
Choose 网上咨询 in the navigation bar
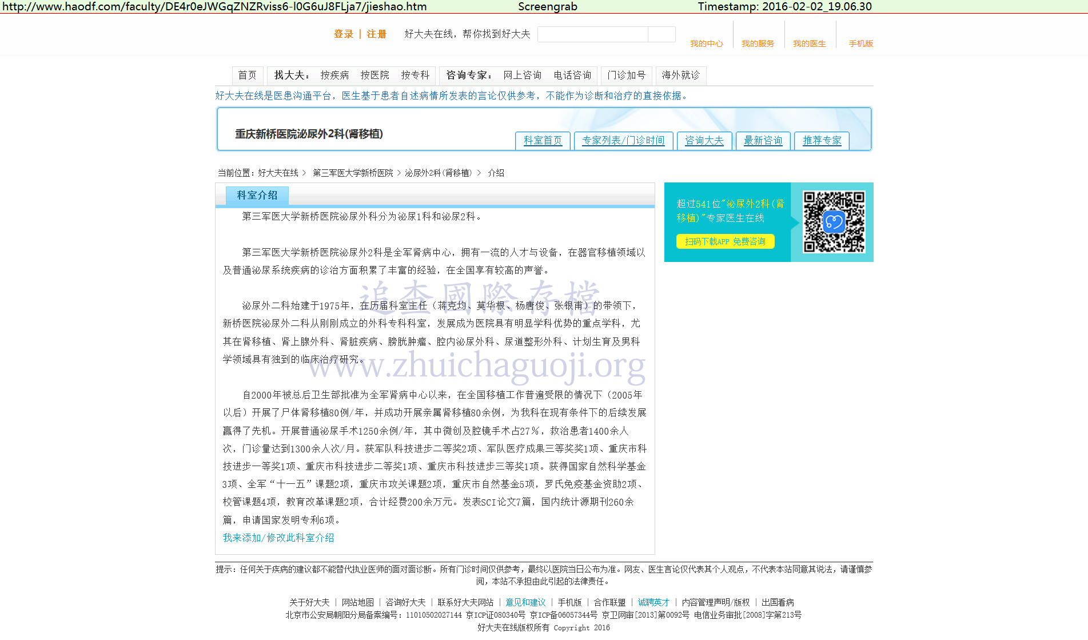point(522,75)
